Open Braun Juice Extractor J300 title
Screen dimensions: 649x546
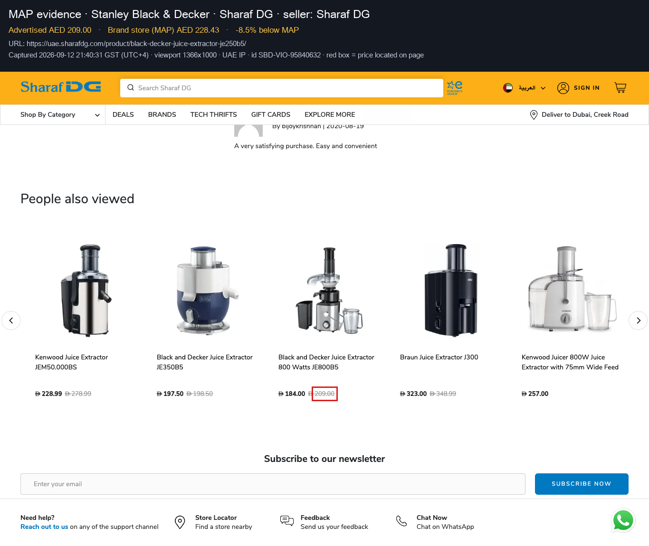click(439, 358)
